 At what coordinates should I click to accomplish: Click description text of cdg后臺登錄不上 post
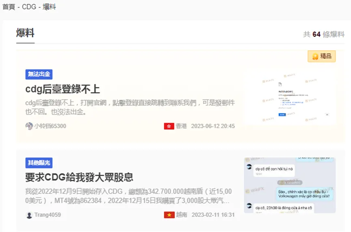130,107
